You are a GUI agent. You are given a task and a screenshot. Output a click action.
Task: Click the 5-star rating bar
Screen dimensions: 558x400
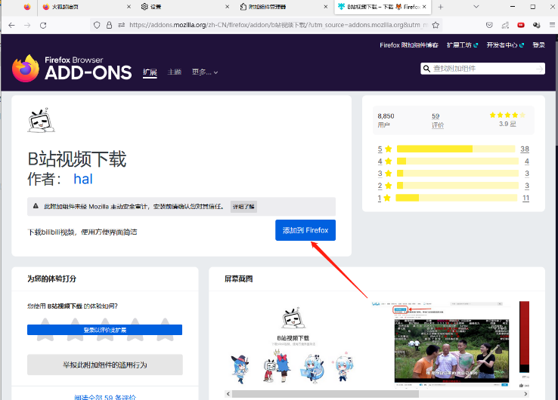[x=456, y=149]
